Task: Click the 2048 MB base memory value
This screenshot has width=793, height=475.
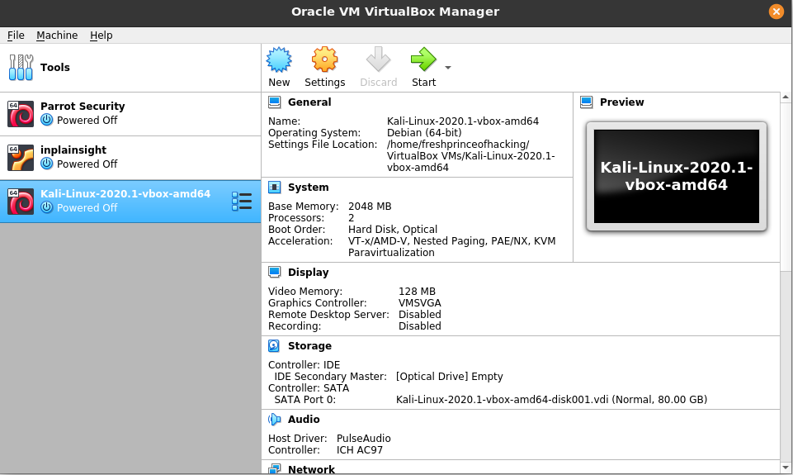Action: point(370,207)
